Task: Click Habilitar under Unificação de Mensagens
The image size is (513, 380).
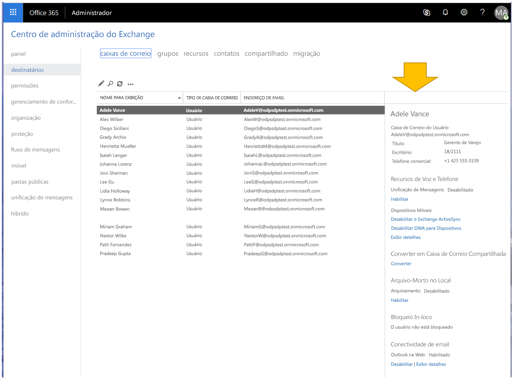Action: 399,199
